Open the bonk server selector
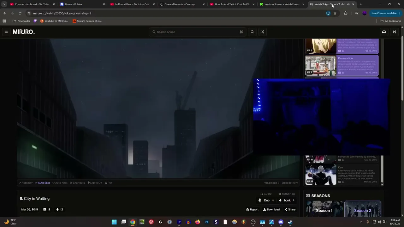 (x=287, y=200)
